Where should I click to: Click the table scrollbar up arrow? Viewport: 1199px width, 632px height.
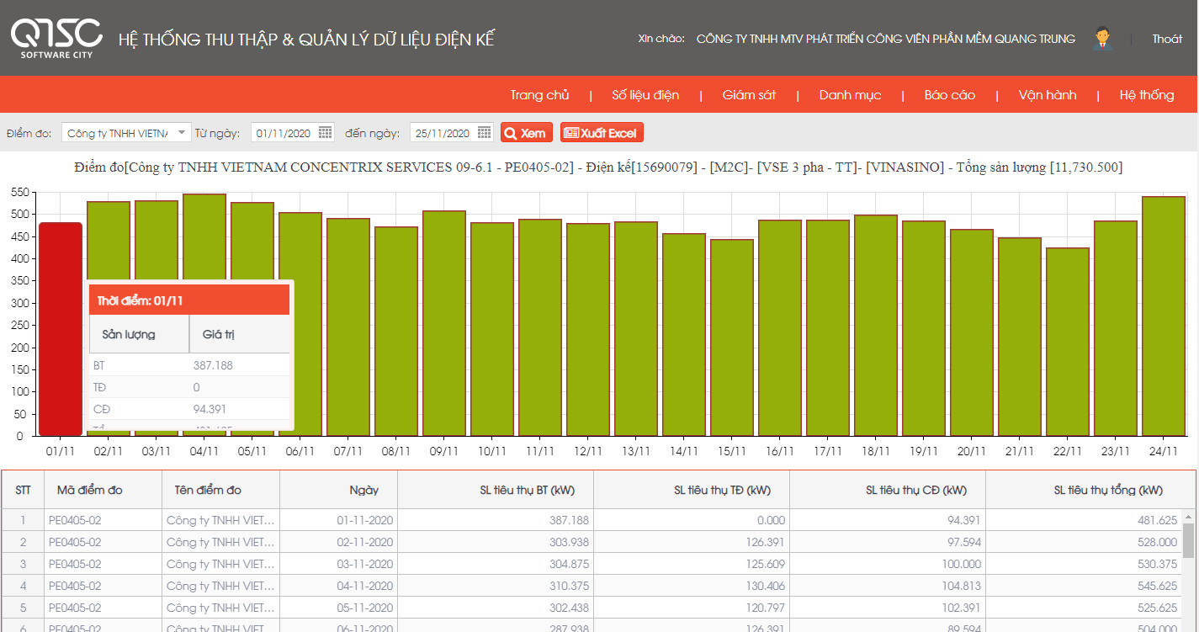point(1188,515)
